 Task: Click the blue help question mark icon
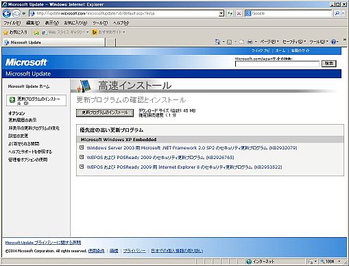[x=333, y=42]
